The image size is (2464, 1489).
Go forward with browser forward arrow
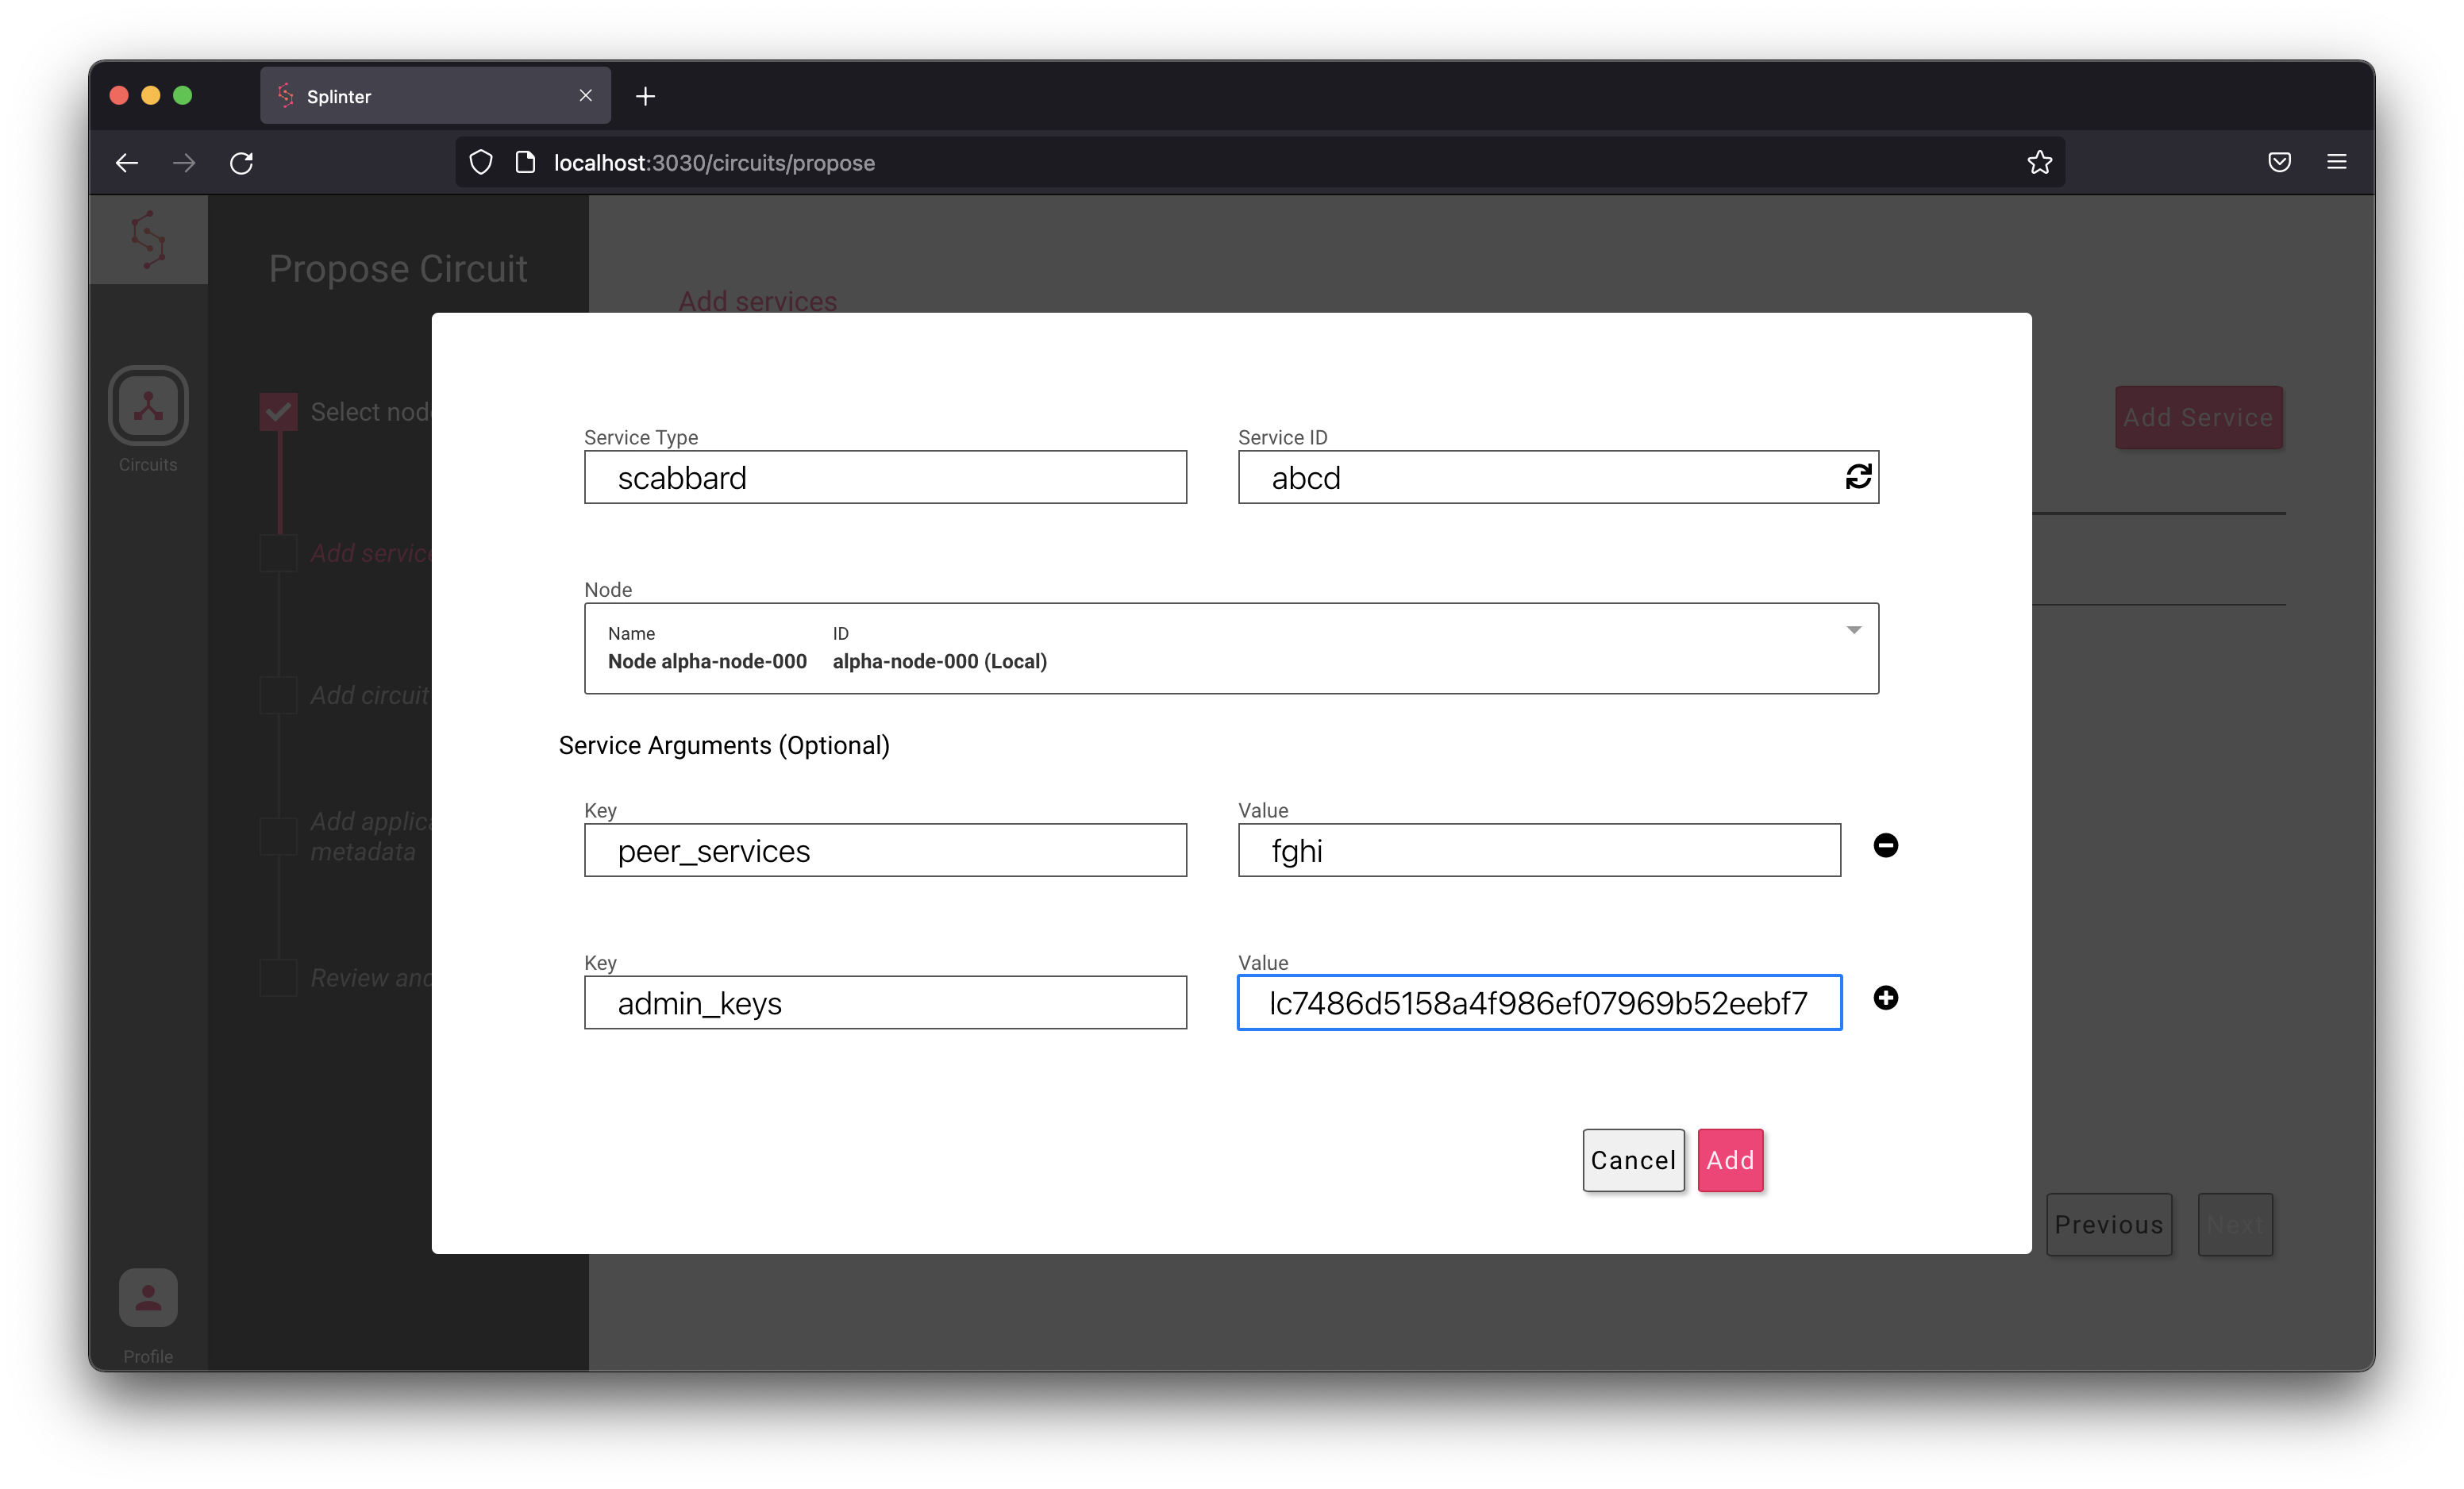coord(184,162)
